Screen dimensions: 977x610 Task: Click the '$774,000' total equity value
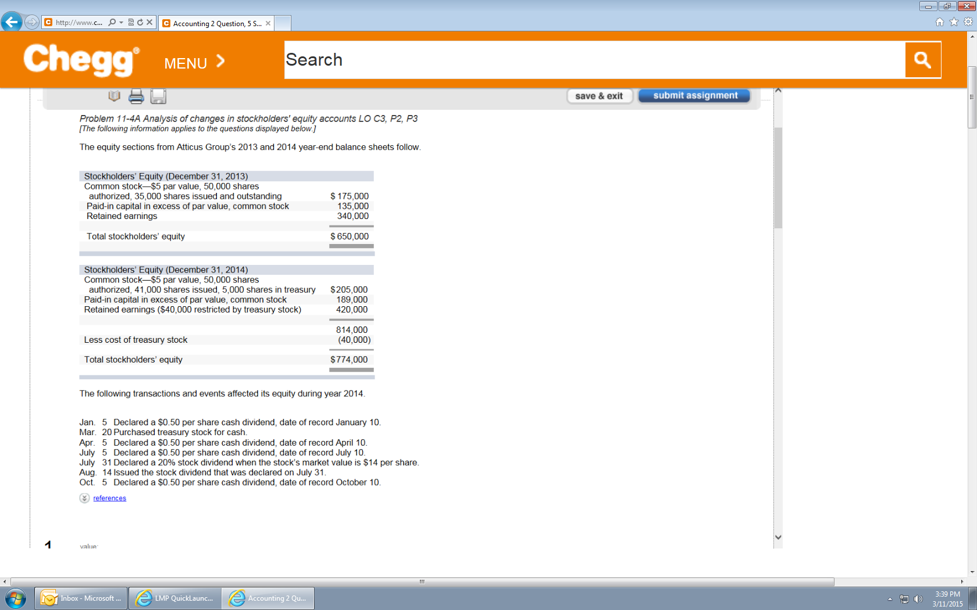(349, 360)
